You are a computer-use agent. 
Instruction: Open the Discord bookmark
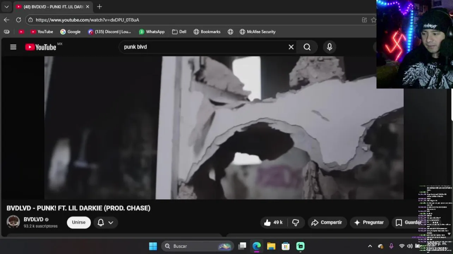click(x=110, y=32)
